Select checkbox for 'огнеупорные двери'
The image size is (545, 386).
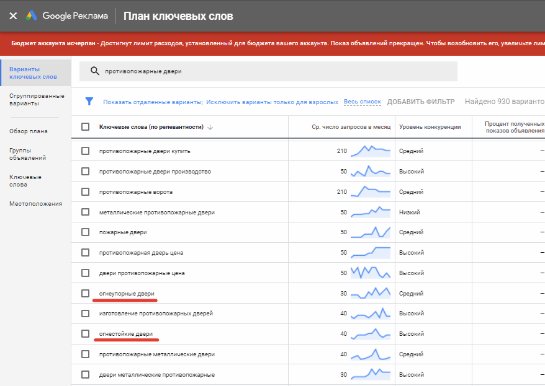click(85, 294)
